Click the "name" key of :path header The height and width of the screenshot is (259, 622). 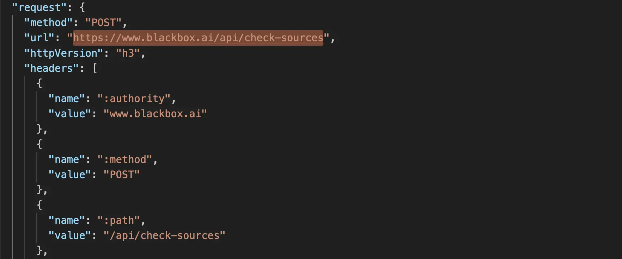pos(67,220)
